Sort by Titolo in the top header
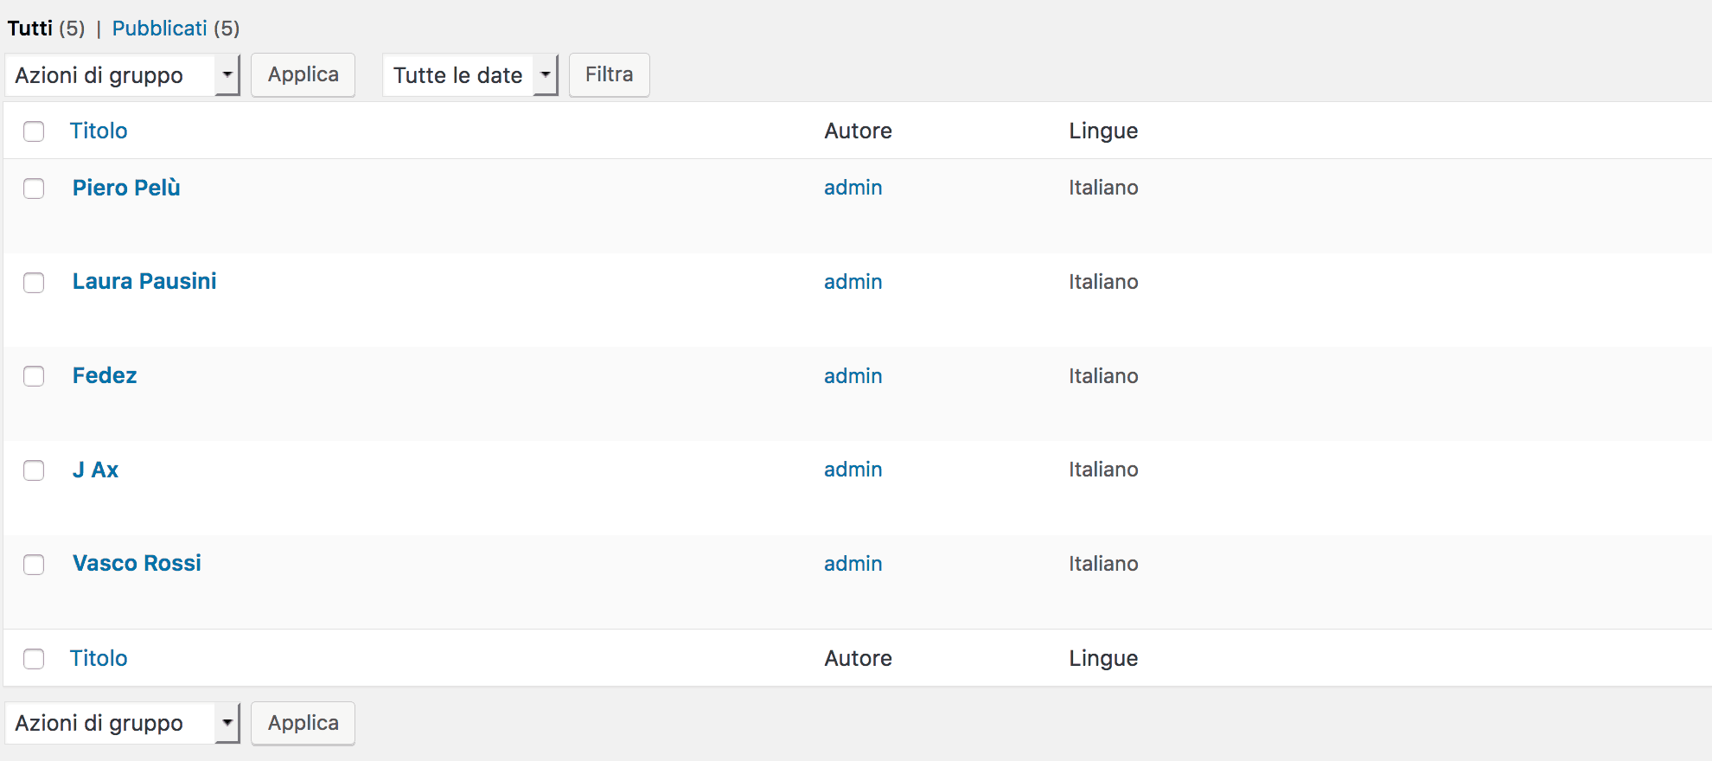 click(99, 131)
